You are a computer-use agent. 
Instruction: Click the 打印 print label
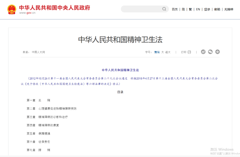click(184, 52)
